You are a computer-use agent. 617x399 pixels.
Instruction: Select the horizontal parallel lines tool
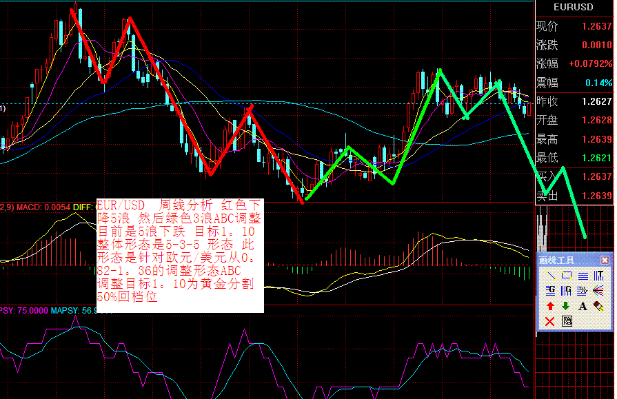point(583,276)
